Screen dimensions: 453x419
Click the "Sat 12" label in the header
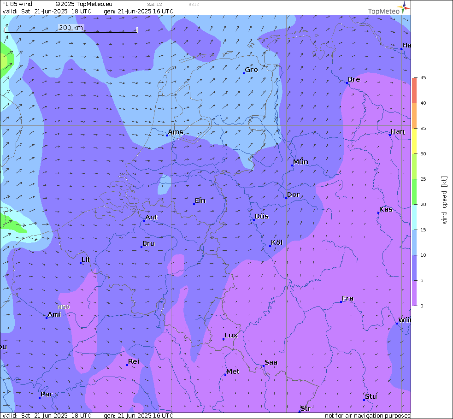click(154, 4)
